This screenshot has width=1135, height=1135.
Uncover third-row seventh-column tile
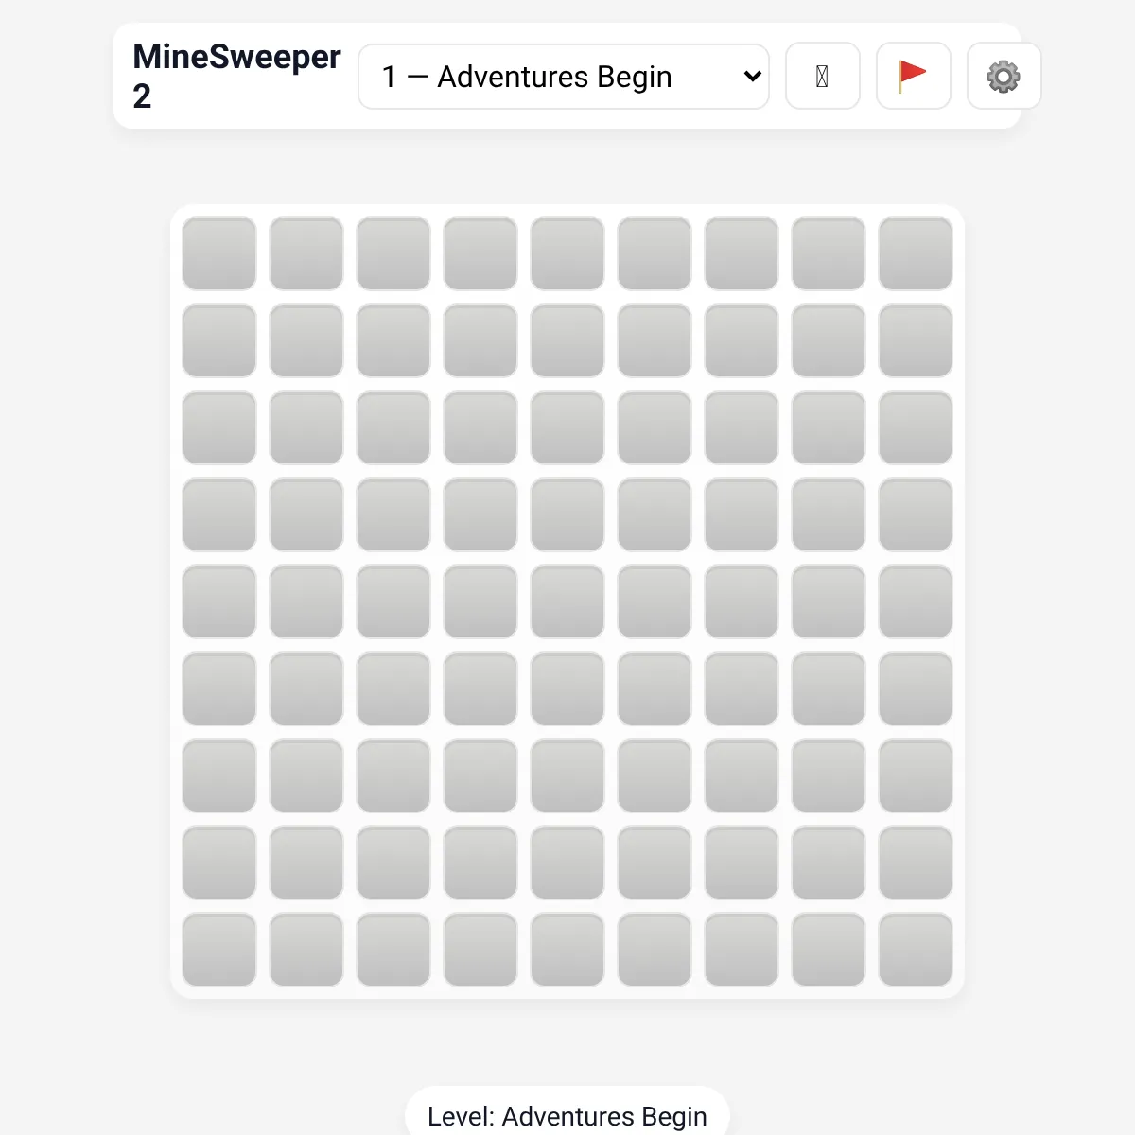tap(742, 428)
